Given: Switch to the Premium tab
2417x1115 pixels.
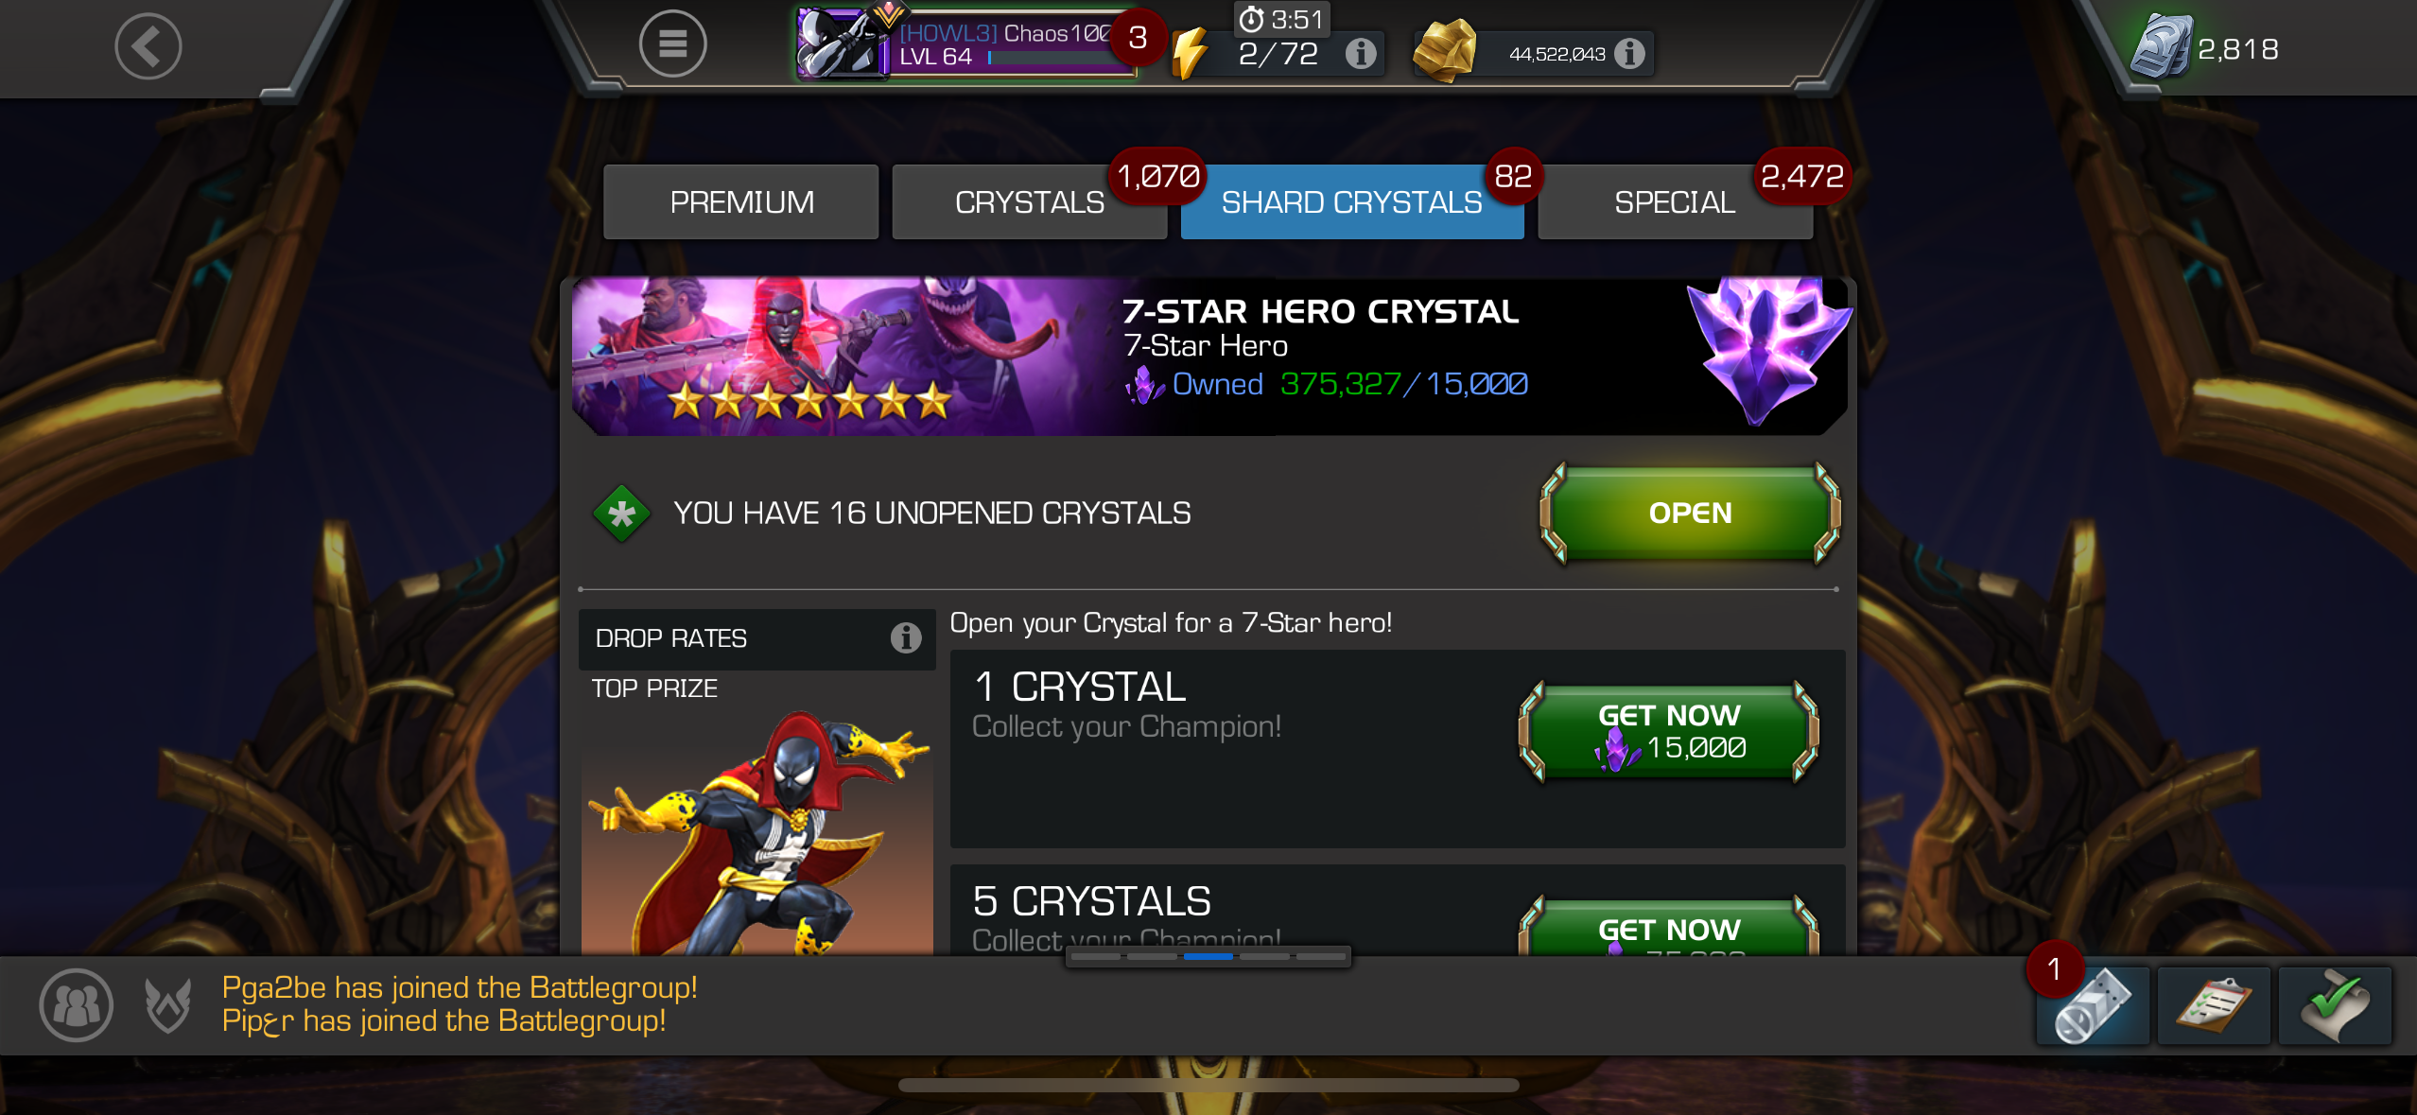Looking at the screenshot, I should (741, 202).
